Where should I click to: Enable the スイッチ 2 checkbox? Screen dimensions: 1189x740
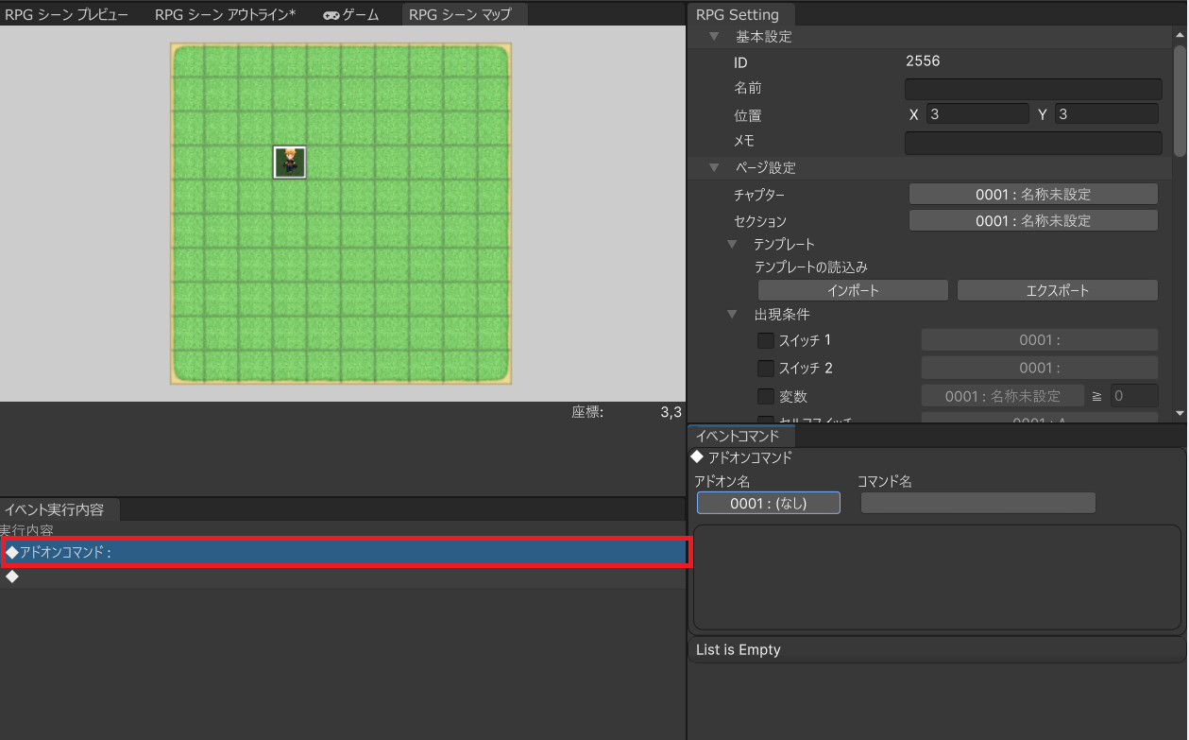(766, 368)
